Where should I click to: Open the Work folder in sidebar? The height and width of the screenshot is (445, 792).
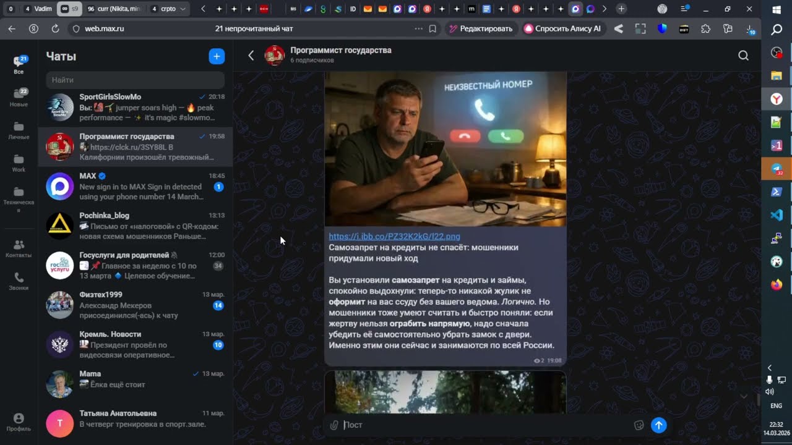coord(19,163)
